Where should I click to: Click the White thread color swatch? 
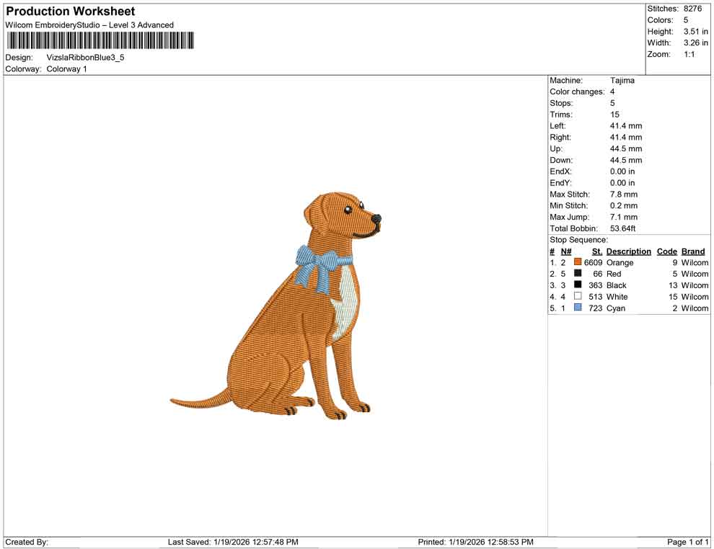point(577,296)
